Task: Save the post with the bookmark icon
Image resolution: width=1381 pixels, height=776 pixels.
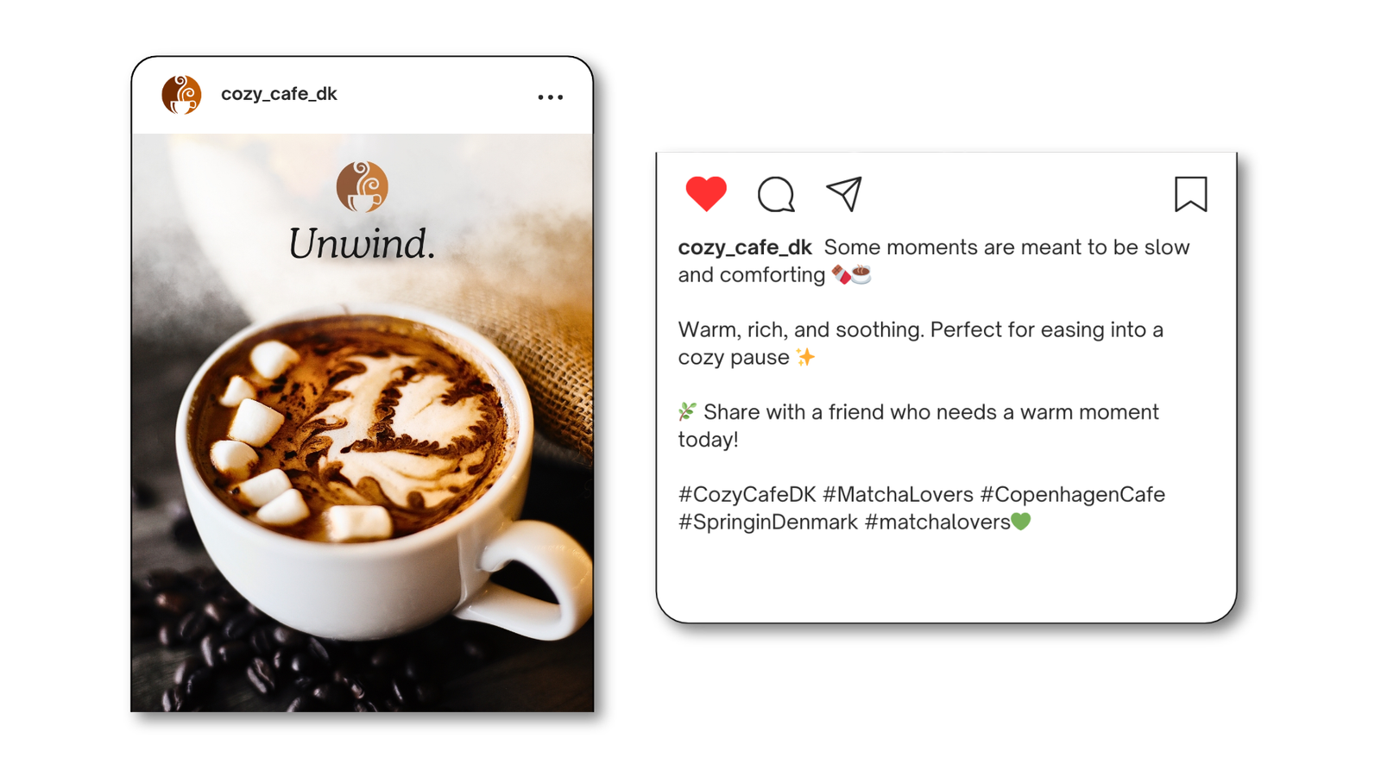Action: [x=1190, y=194]
